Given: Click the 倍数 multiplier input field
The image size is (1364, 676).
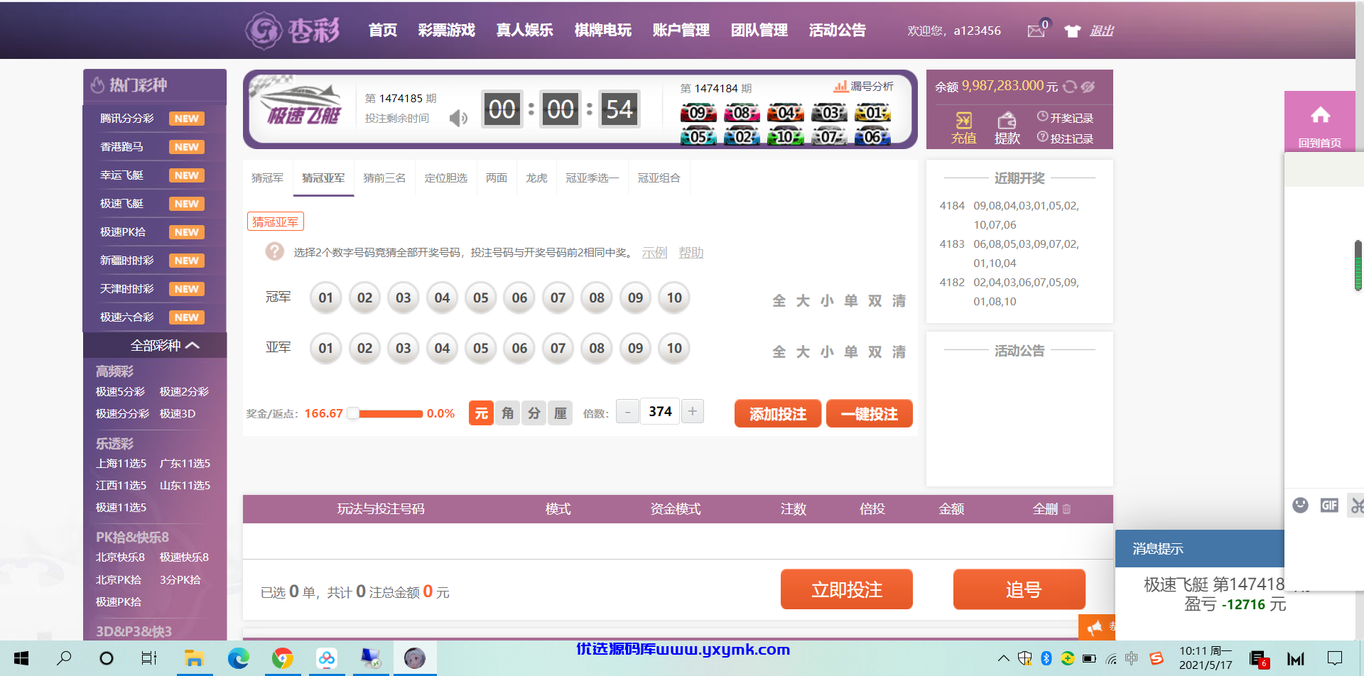Looking at the screenshot, I should click(660, 411).
